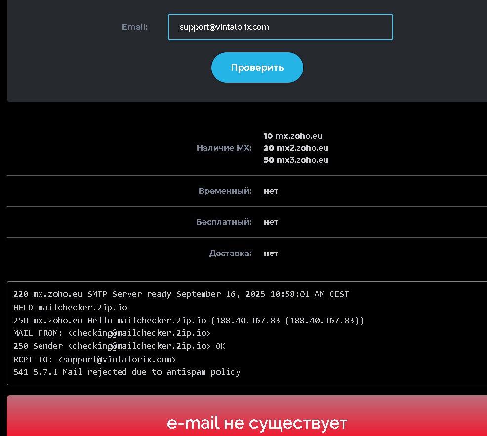
Task: Click the Наличие MX: label
Action: (x=224, y=148)
